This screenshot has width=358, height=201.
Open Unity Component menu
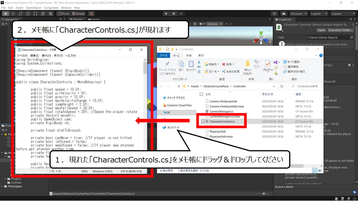coord(51,8)
